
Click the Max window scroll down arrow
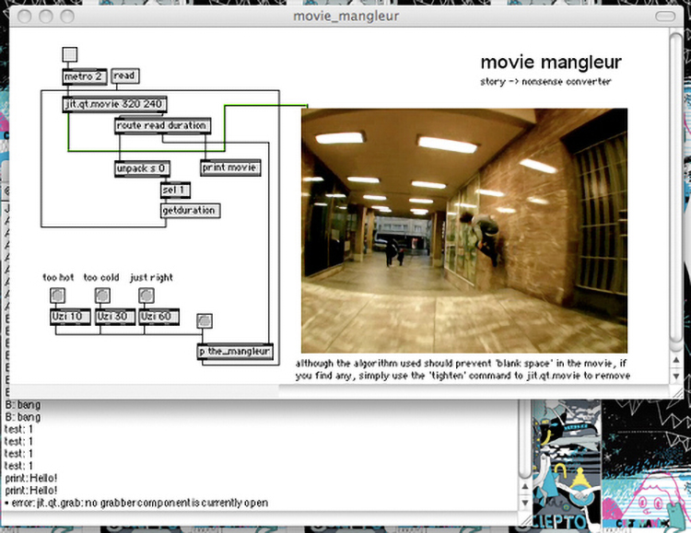pos(524,503)
